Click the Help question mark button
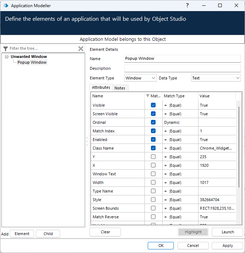This screenshot has width=245, height=253. click(187, 6)
